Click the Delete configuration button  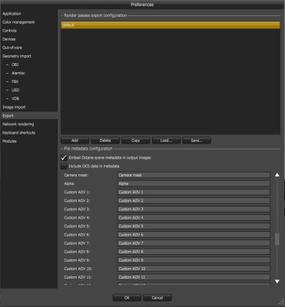click(105, 140)
